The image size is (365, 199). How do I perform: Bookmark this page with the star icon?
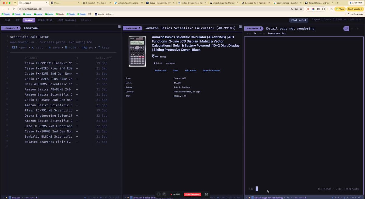301,9
